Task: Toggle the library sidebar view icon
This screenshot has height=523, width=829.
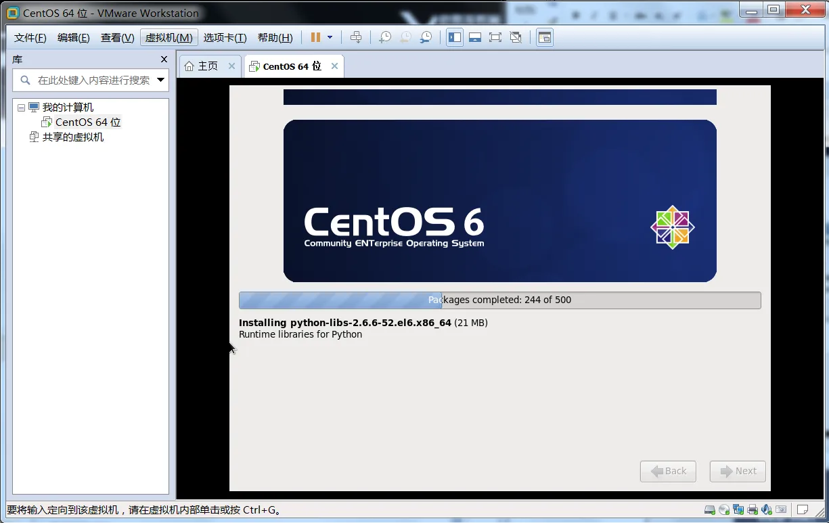Action: [455, 37]
